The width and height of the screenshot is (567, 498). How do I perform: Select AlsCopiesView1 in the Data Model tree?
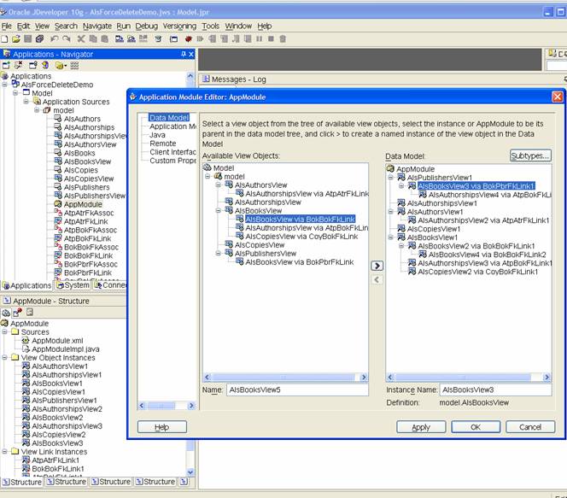coord(435,229)
